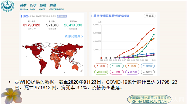Click the last green 印度 data point
The image size is (187, 105).
tap(154, 34)
